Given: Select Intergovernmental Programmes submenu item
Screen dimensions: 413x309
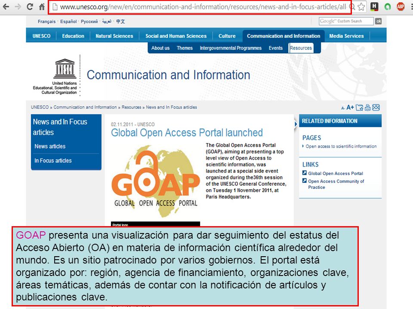Looking at the screenshot, I should (231, 48).
